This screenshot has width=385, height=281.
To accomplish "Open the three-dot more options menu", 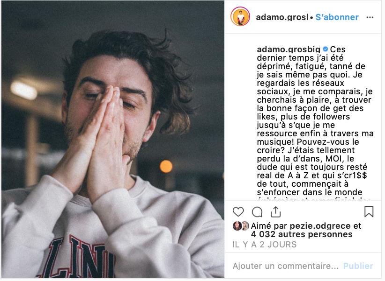I will click(370, 17).
